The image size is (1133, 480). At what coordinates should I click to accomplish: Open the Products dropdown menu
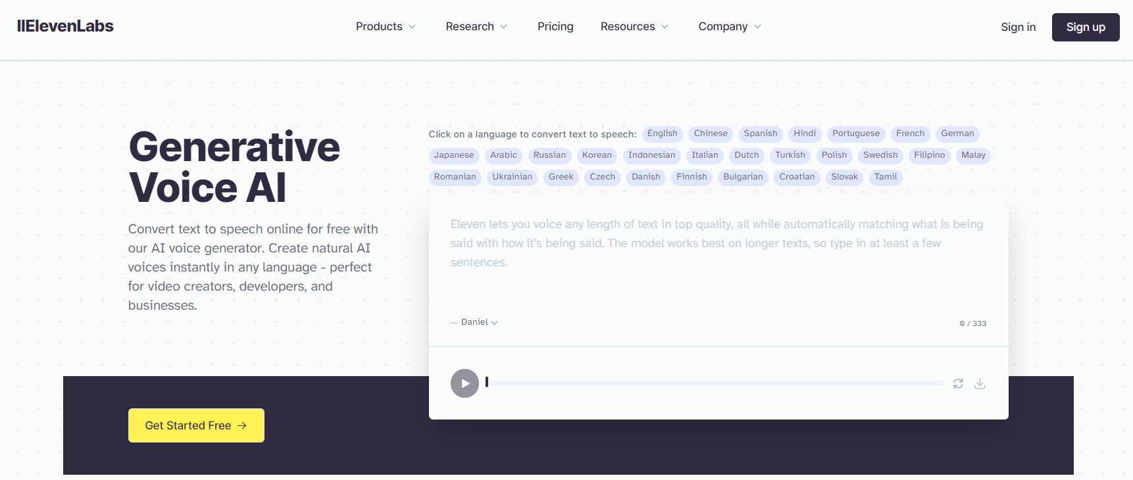(x=386, y=26)
